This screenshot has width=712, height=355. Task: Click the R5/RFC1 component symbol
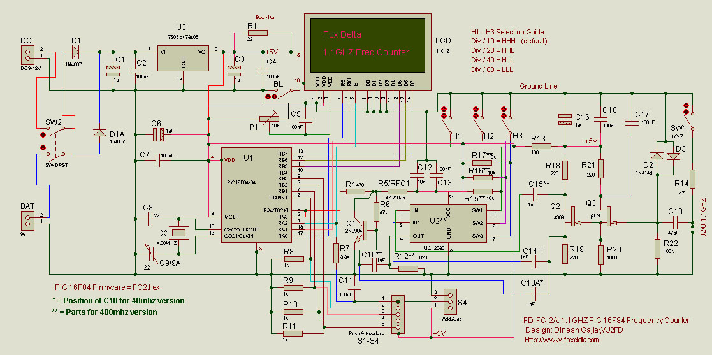click(x=396, y=192)
